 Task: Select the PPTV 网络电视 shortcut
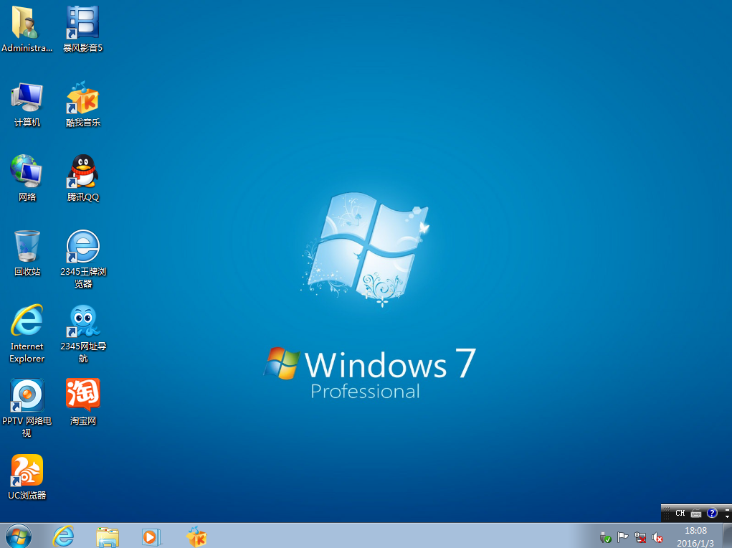click(x=27, y=409)
